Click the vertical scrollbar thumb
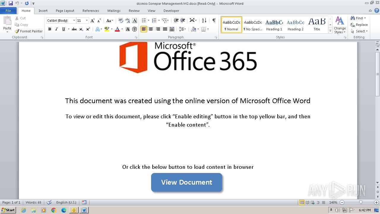The width and height of the screenshot is (380, 214). pyautogui.click(x=378, y=74)
